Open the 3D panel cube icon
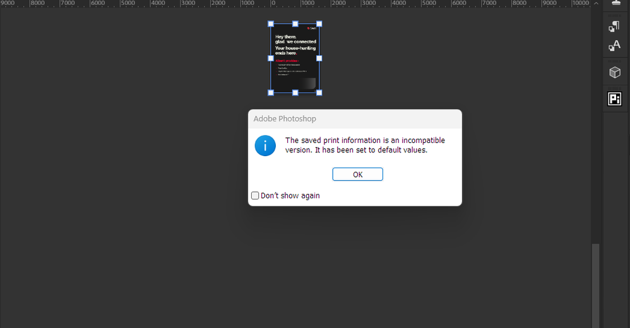The width and height of the screenshot is (630, 328). (x=615, y=72)
